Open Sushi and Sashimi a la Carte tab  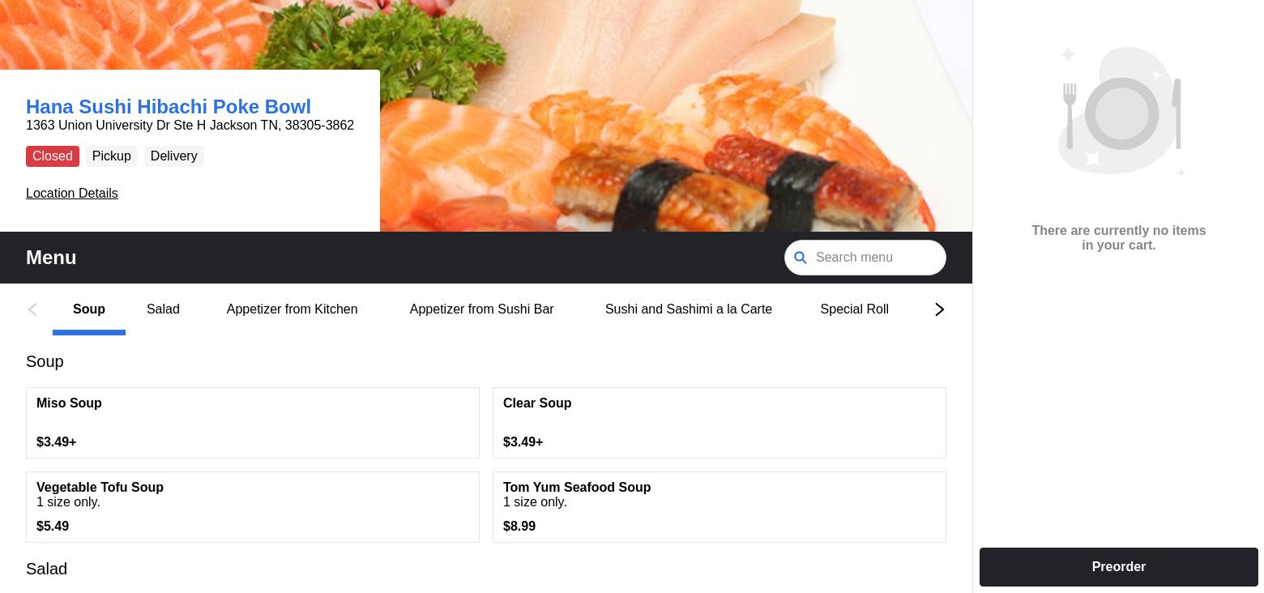[688, 309]
